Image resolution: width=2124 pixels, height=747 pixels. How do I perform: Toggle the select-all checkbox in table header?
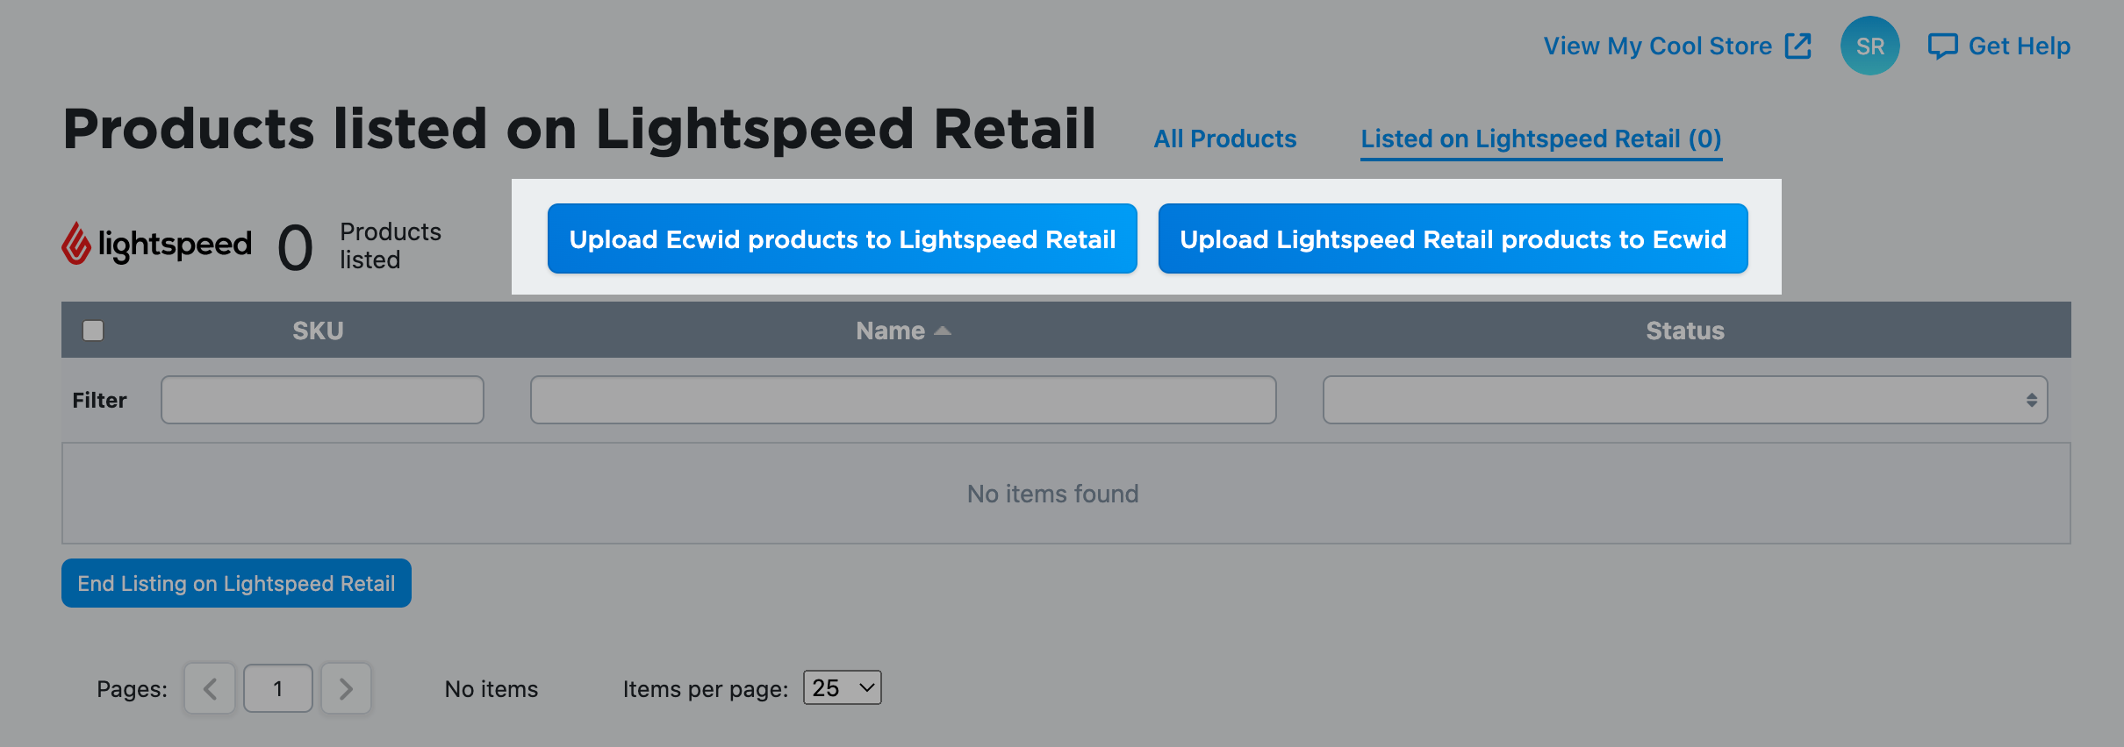[x=93, y=331]
